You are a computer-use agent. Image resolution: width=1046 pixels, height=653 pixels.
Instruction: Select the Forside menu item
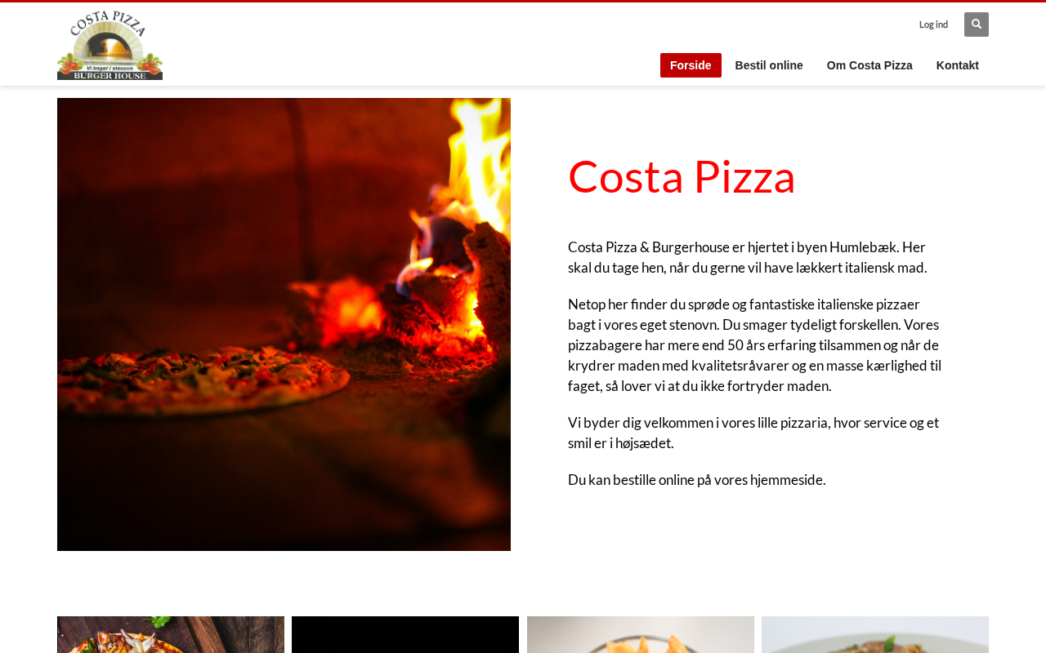click(691, 65)
